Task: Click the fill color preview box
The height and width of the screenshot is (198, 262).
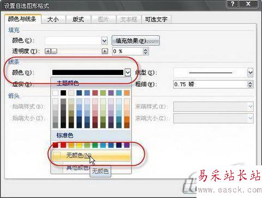Action: (x=73, y=41)
